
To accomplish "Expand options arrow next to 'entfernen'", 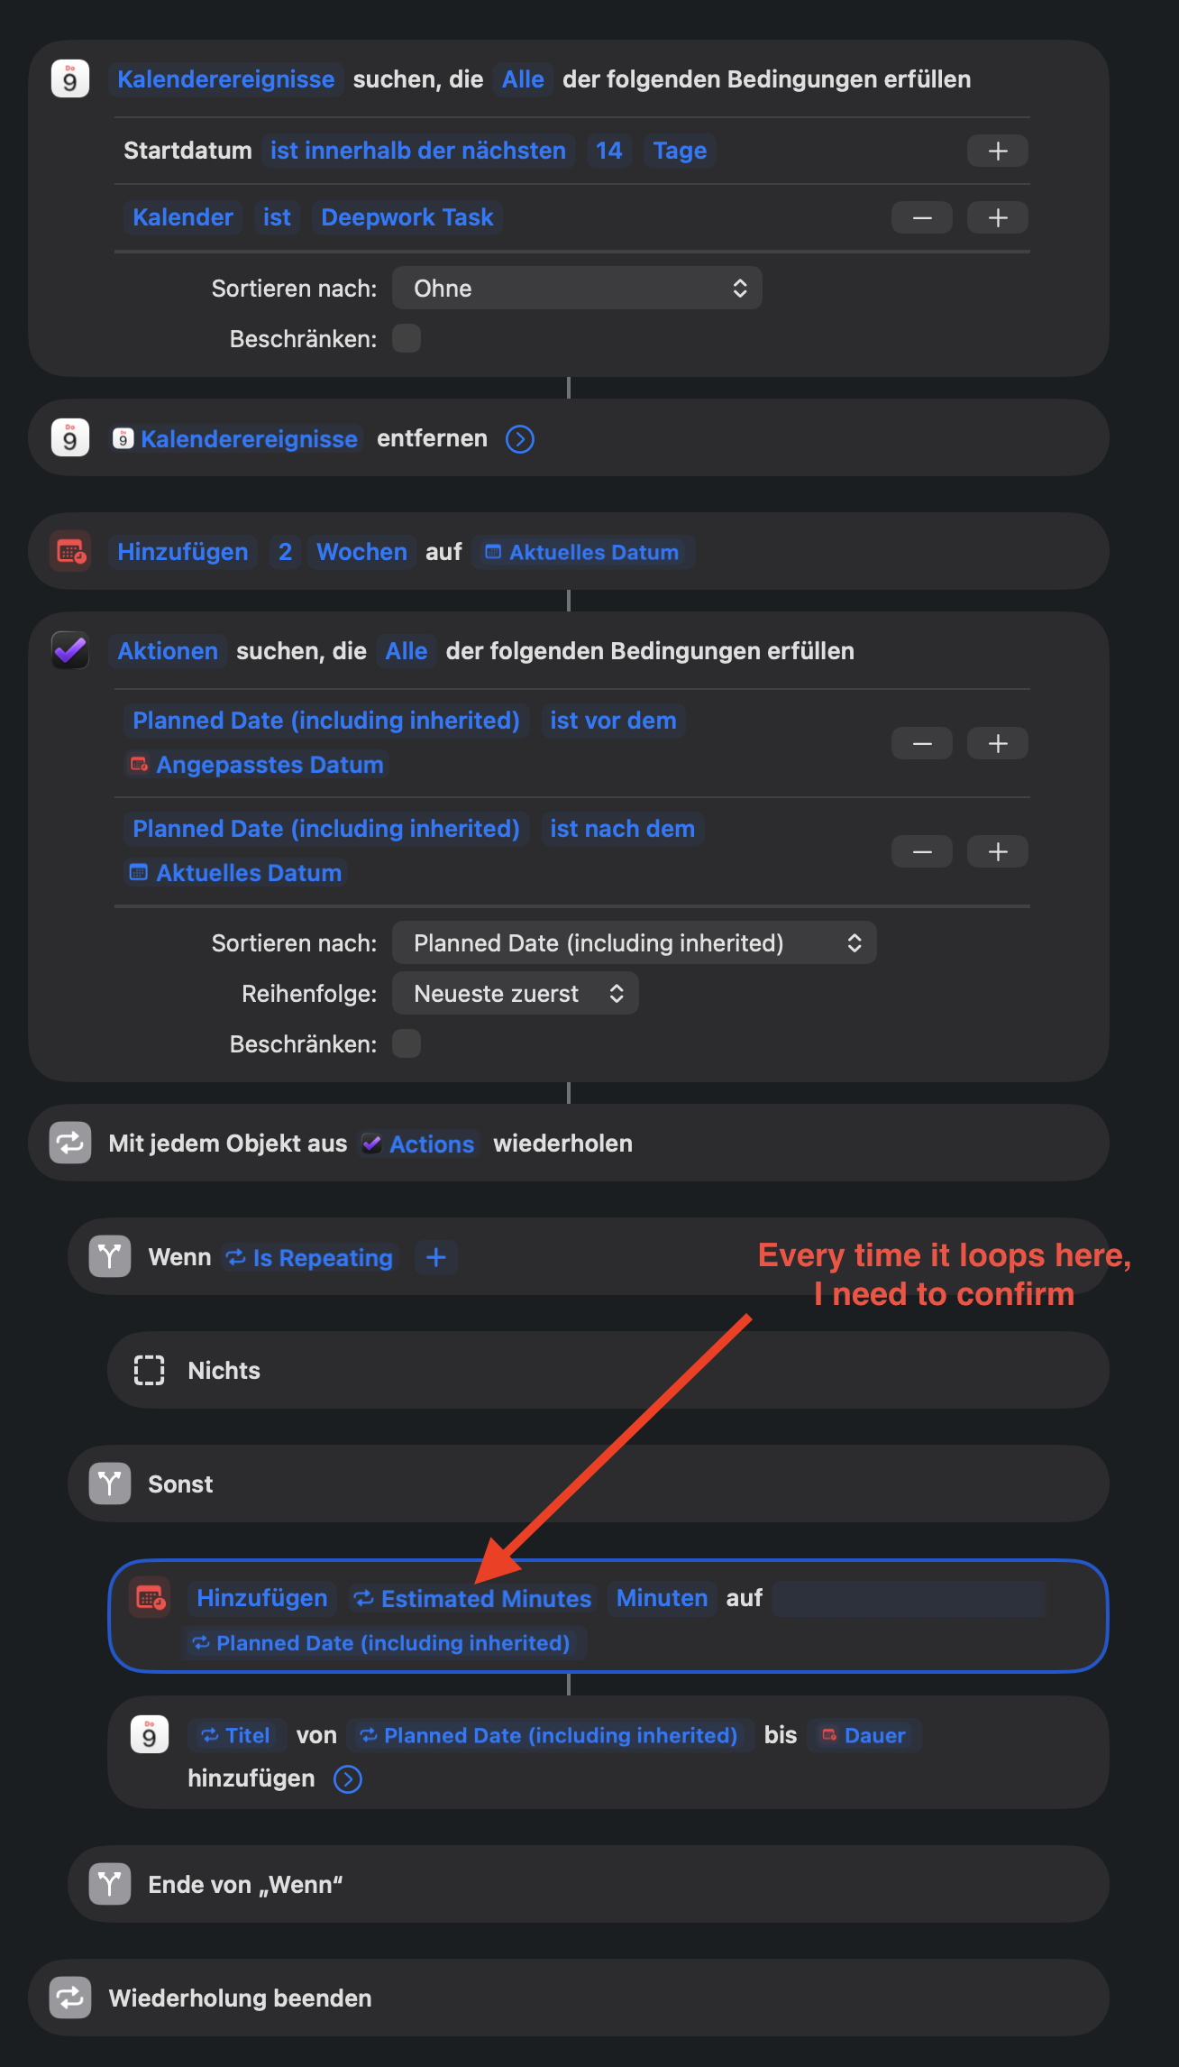I will 520,439.
